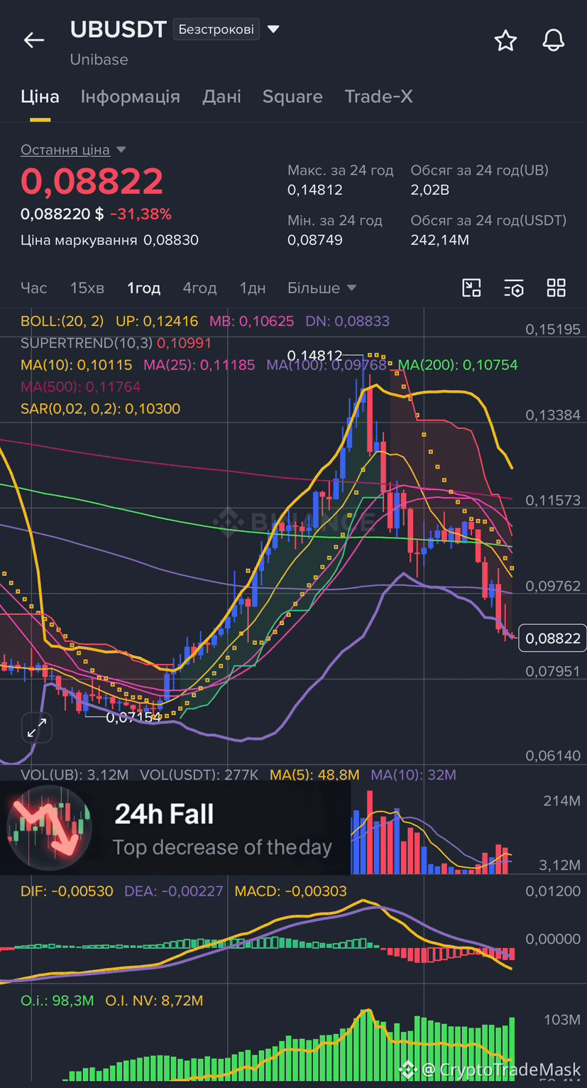This screenshot has height=1088, width=587.
Task: Add UBUSDT to favorites with the star icon
Action: point(505,40)
